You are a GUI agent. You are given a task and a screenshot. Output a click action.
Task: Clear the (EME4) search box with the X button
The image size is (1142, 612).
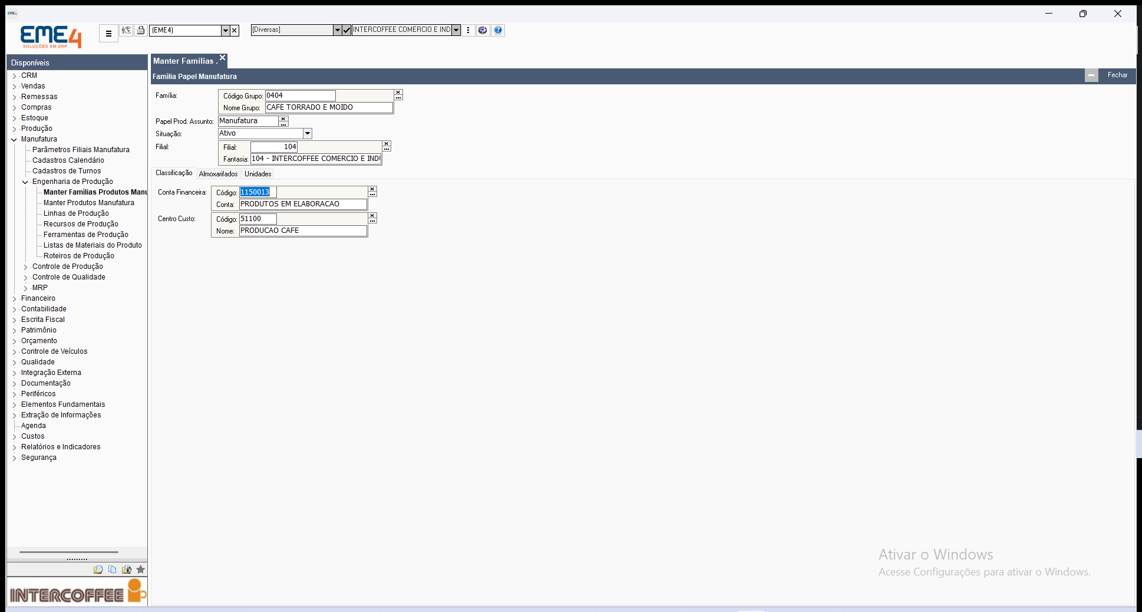235,30
